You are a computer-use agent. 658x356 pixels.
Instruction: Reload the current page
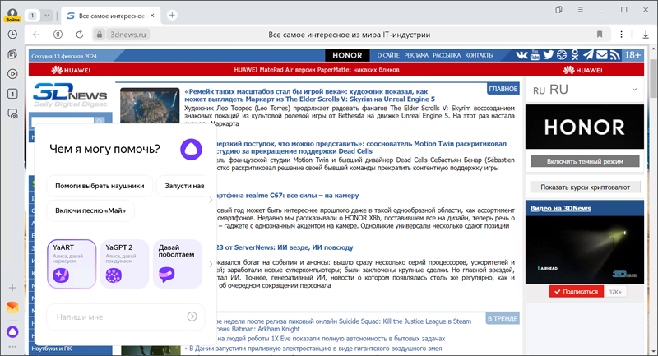click(80, 35)
